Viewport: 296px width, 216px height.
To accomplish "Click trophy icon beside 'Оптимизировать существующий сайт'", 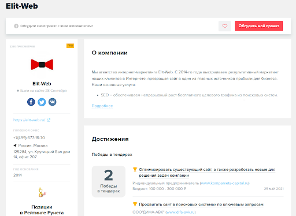I will coord(135,169).
